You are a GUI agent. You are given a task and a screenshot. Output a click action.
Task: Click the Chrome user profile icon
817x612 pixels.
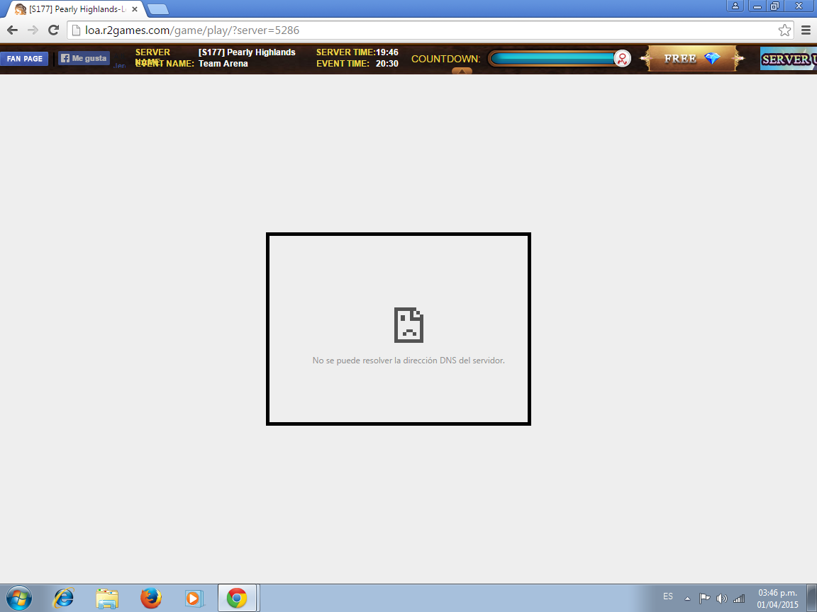point(735,6)
